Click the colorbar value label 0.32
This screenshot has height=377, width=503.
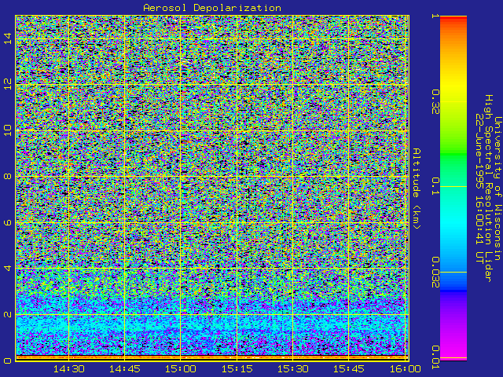click(435, 102)
